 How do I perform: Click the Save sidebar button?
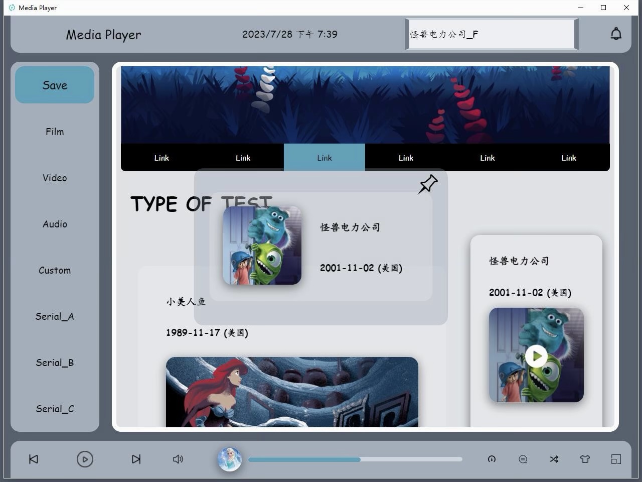click(x=55, y=85)
